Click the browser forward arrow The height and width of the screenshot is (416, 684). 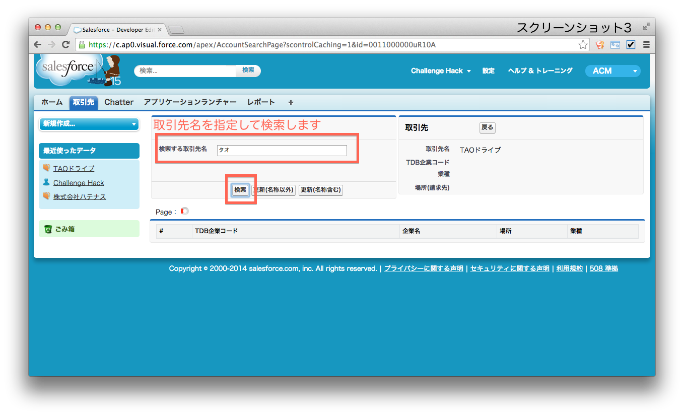51,44
